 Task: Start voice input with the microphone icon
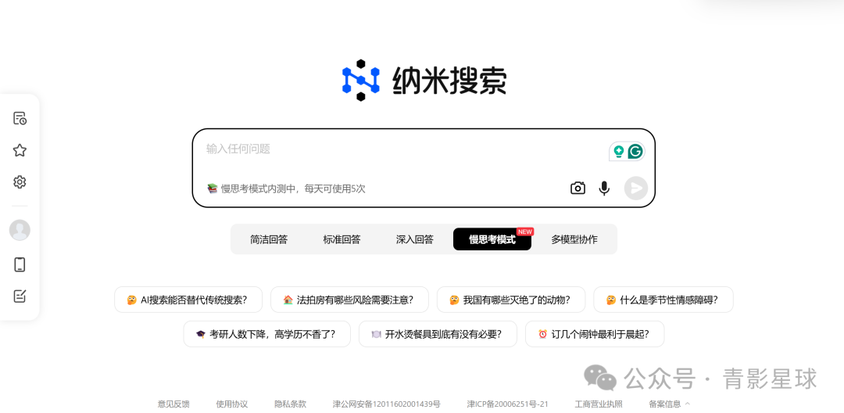(604, 188)
